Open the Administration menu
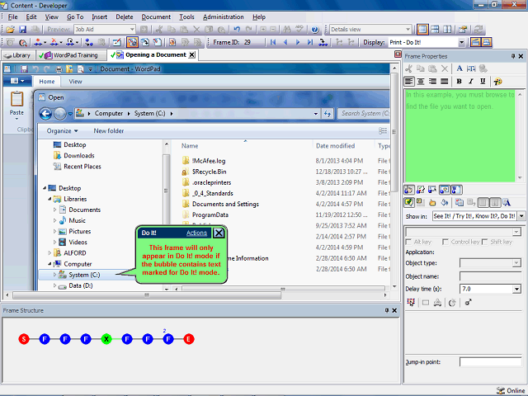The image size is (528, 396). point(224,16)
